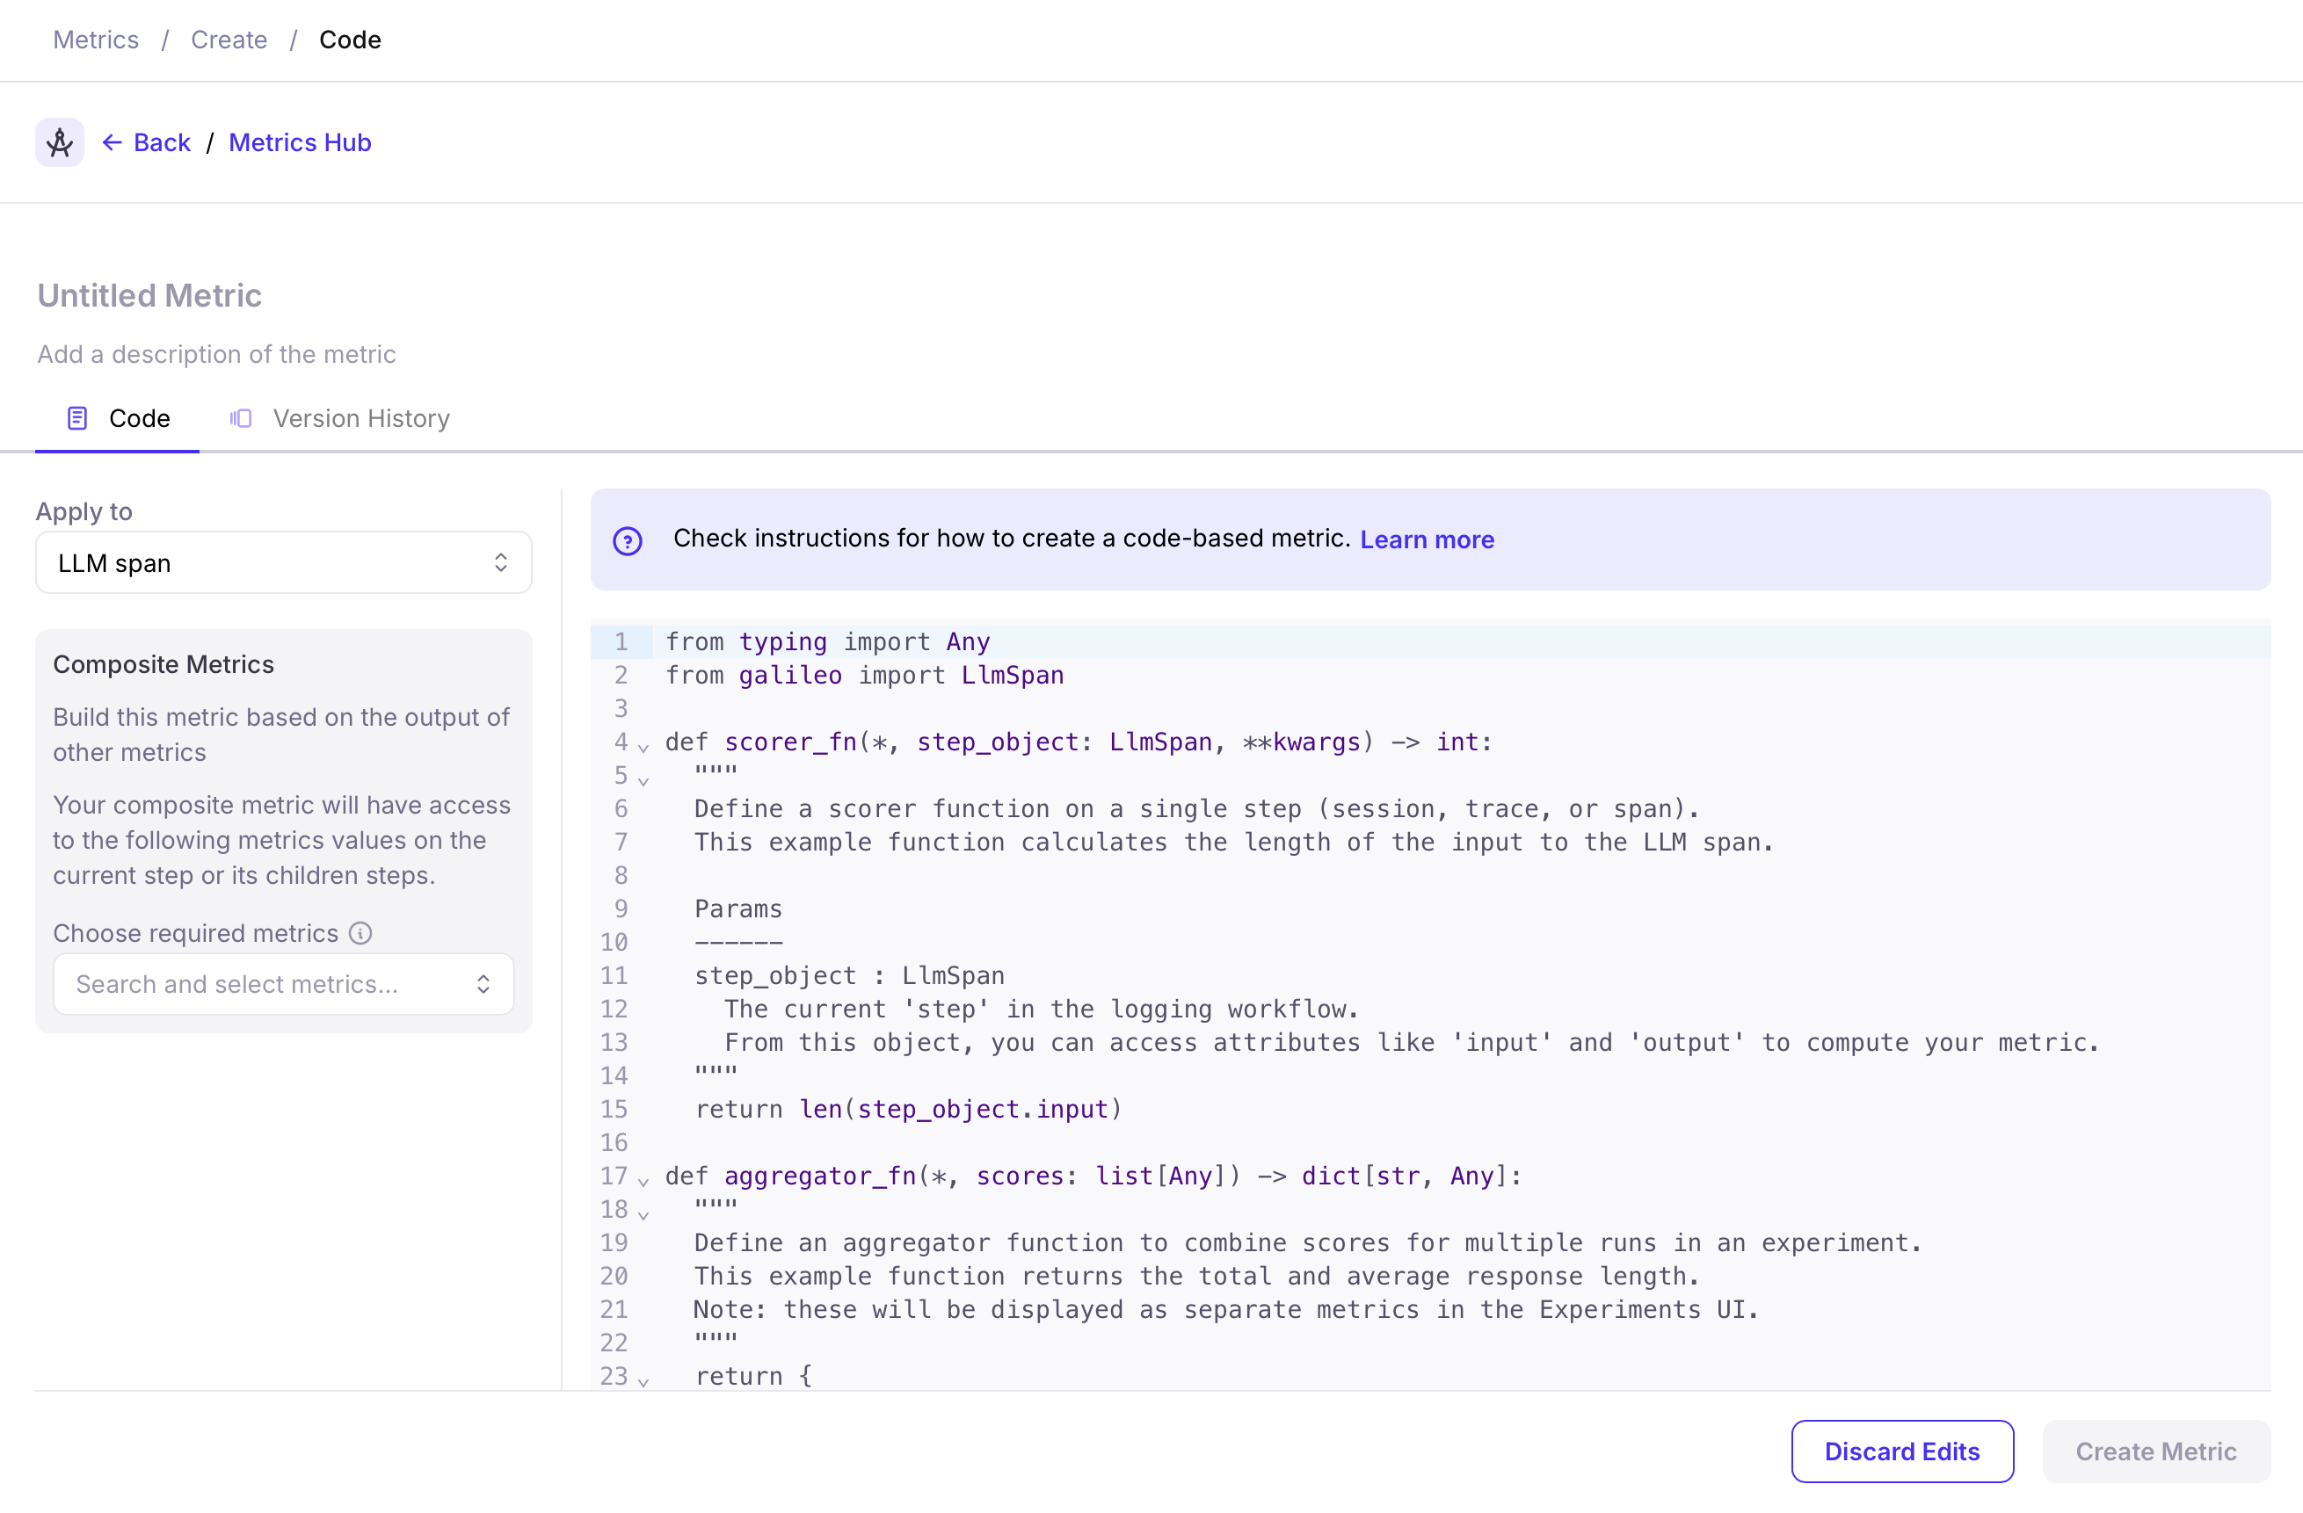Open the Learn more link
The height and width of the screenshot is (1513, 2303).
point(1428,539)
